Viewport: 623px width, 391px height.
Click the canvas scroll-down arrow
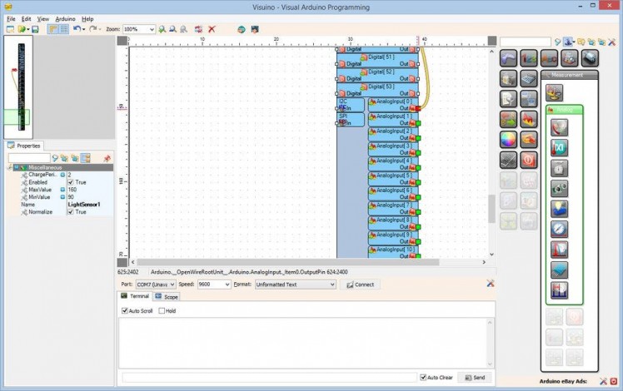tap(491, 255)
